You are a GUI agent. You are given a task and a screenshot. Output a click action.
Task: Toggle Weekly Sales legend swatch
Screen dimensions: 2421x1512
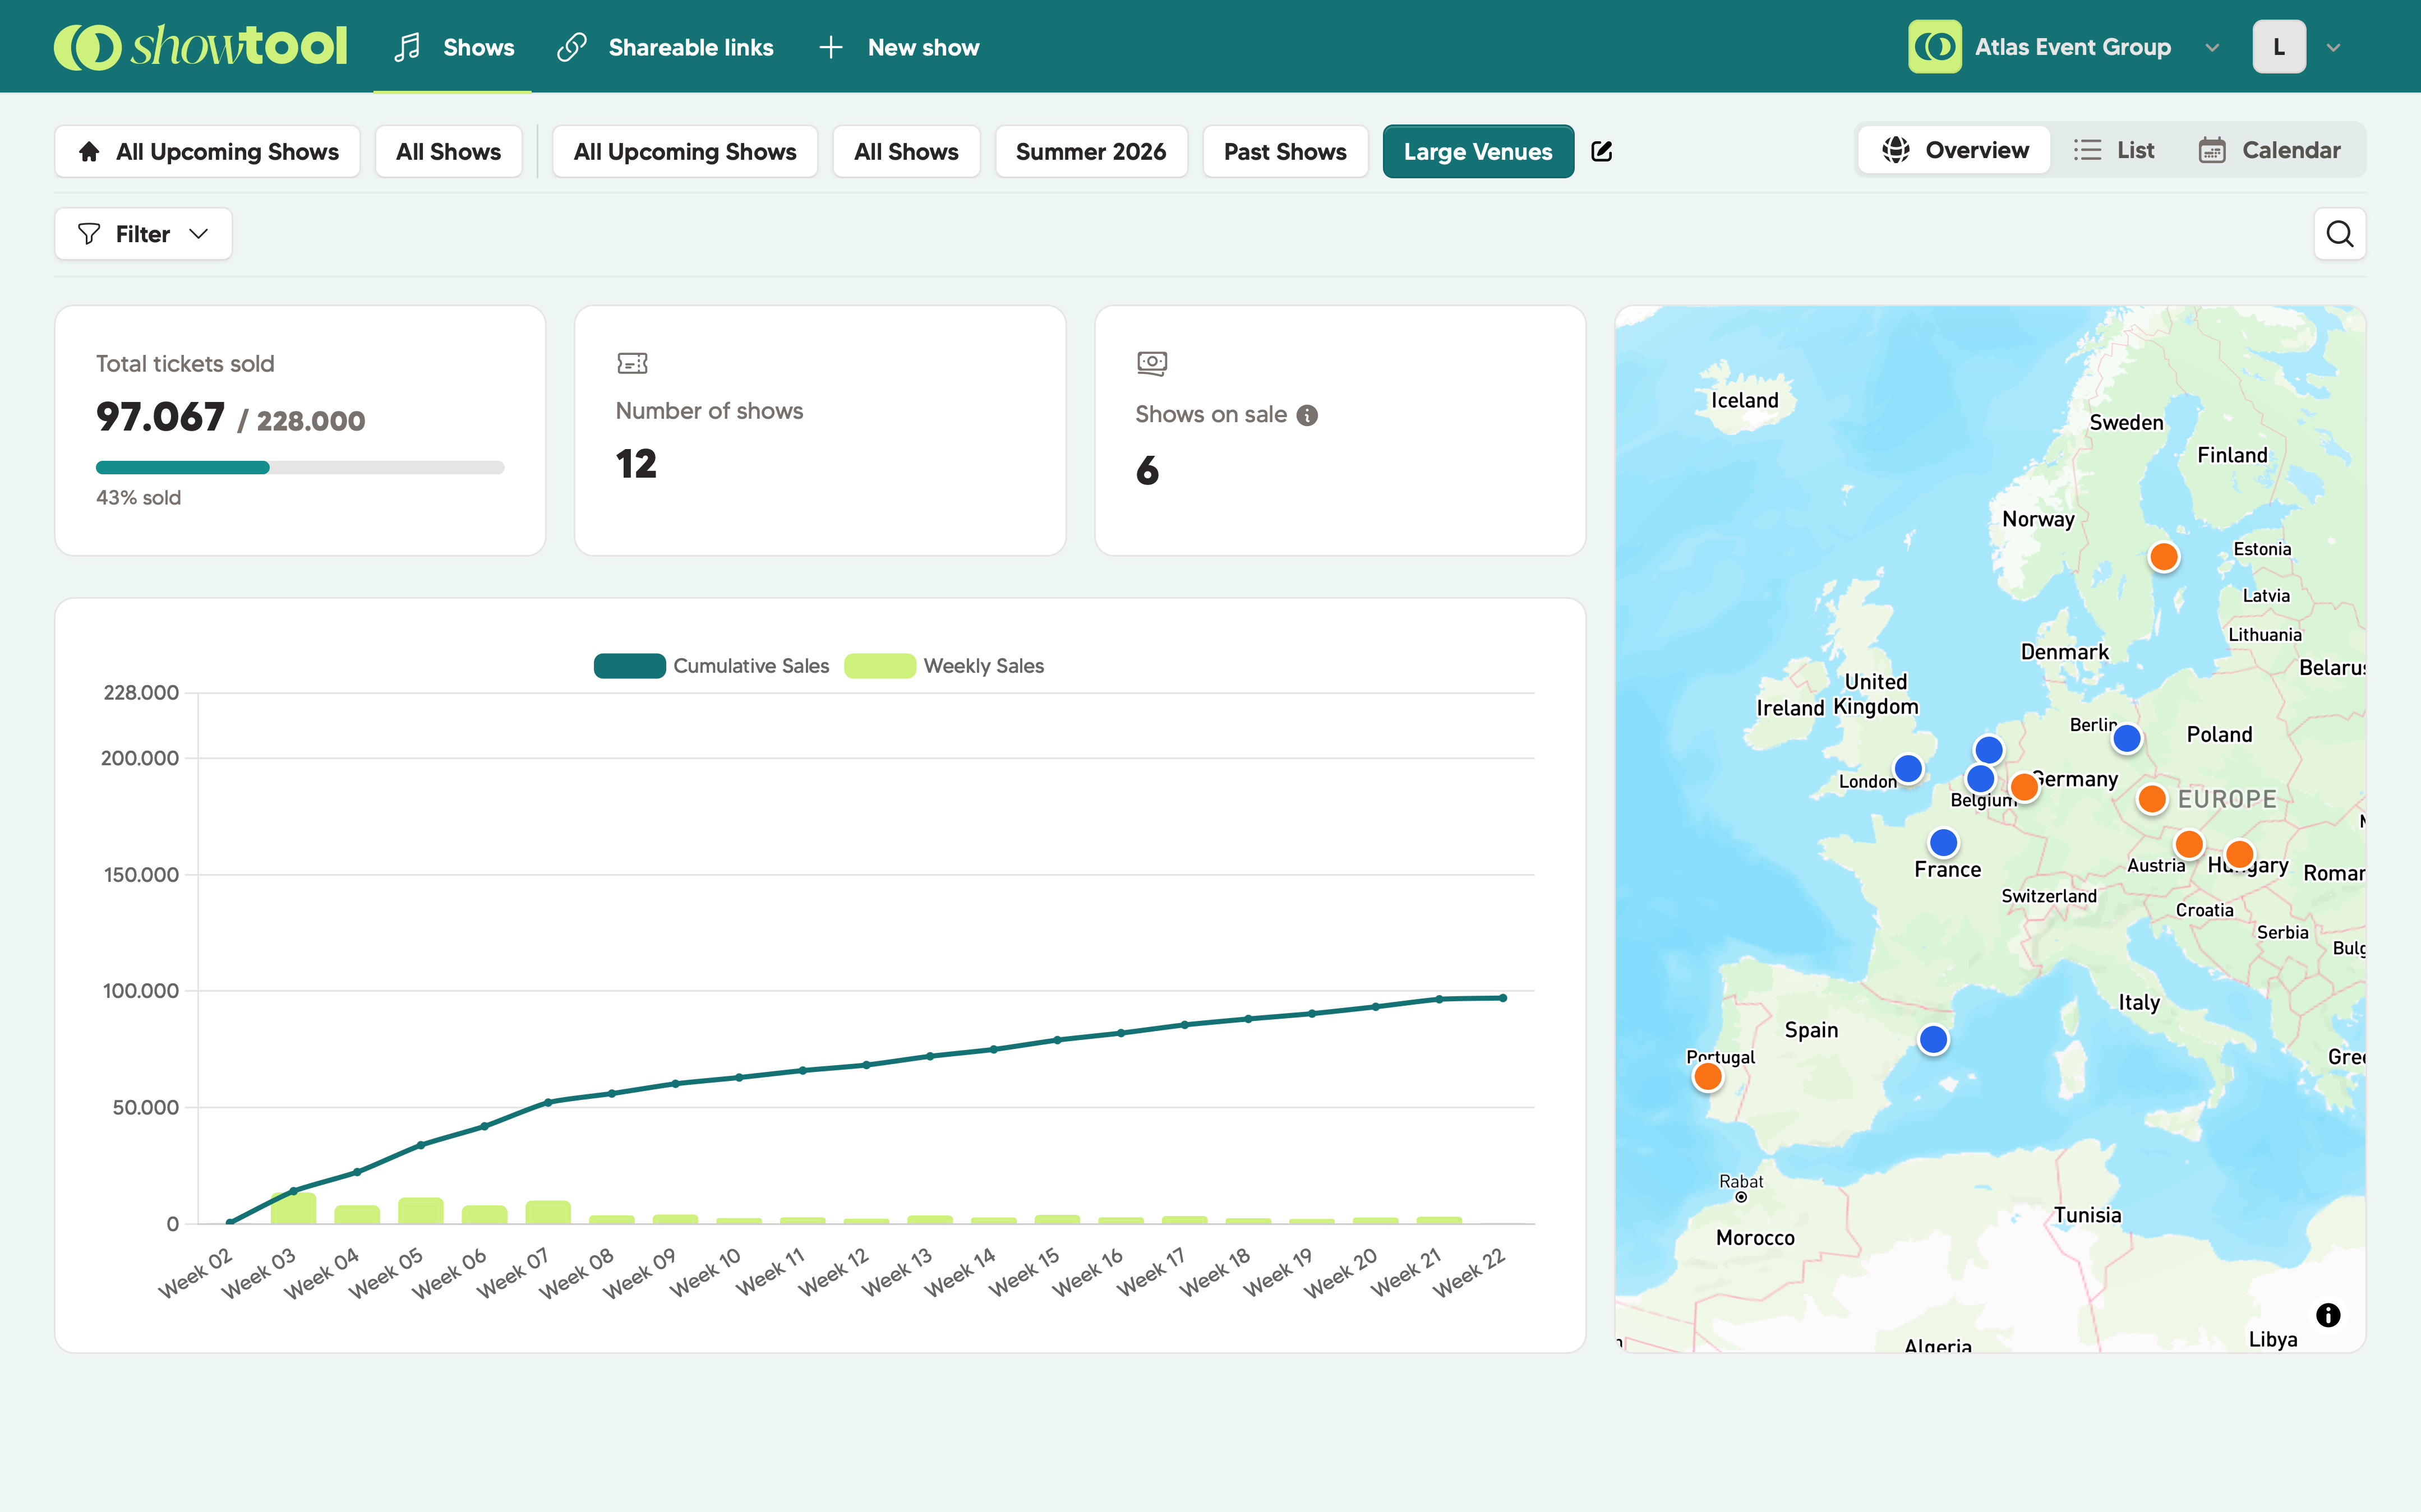pos(880,666)
